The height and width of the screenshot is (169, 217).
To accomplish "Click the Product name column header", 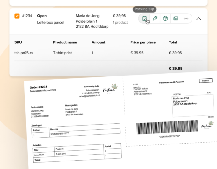I will 65,42.
